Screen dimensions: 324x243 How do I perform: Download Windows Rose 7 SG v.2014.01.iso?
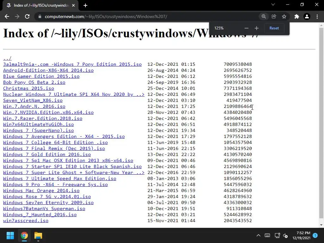pyautogui.click(x=47, y=196)
